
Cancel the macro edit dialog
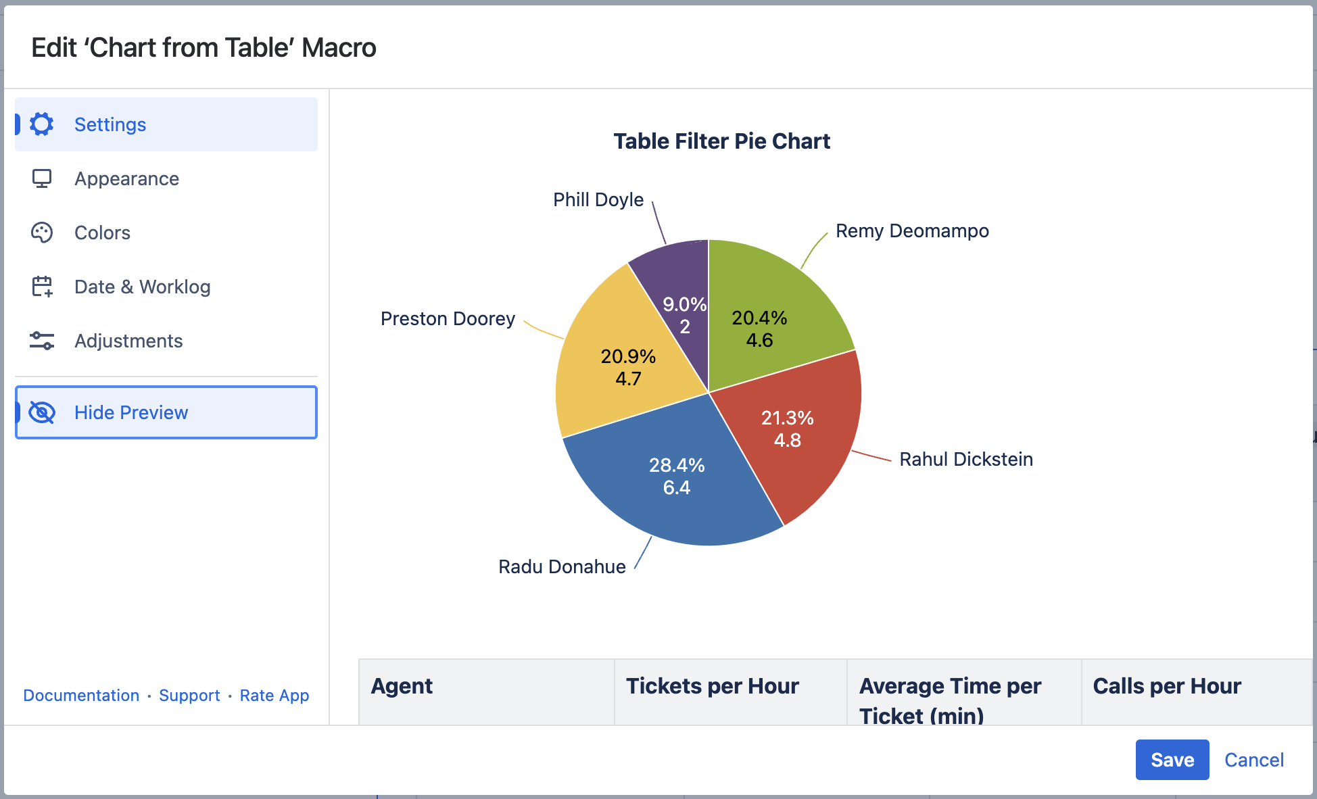click(x=1254, y=760)
